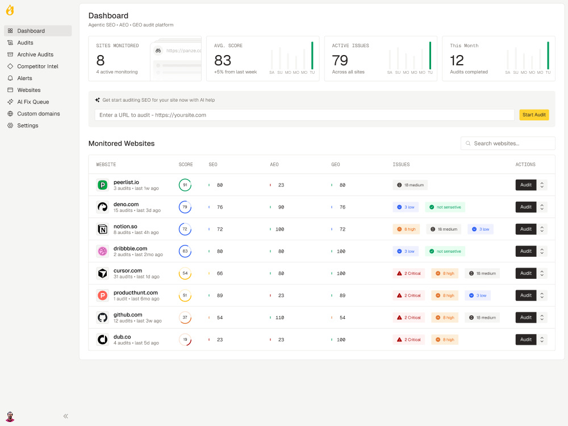568x426 pixels.
Task: Click the AI sparkle icon above URL field
Action: [x=98, y=100]
